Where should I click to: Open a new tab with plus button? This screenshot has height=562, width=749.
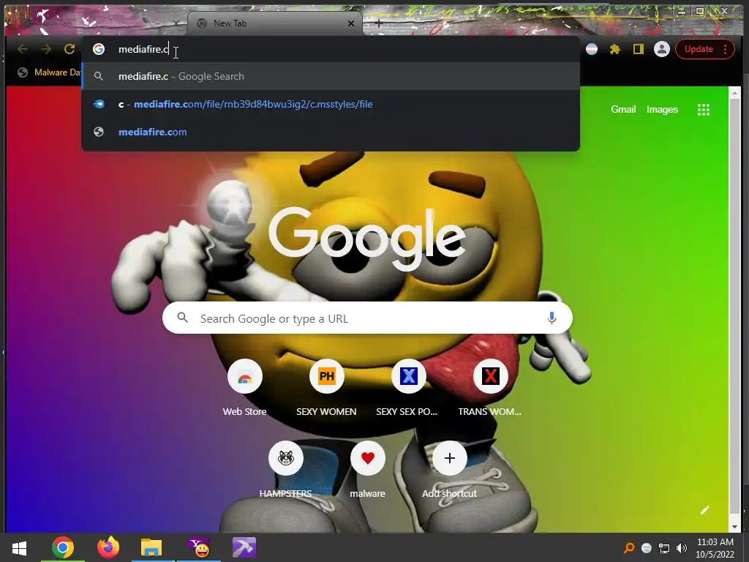tap(378, 23)
